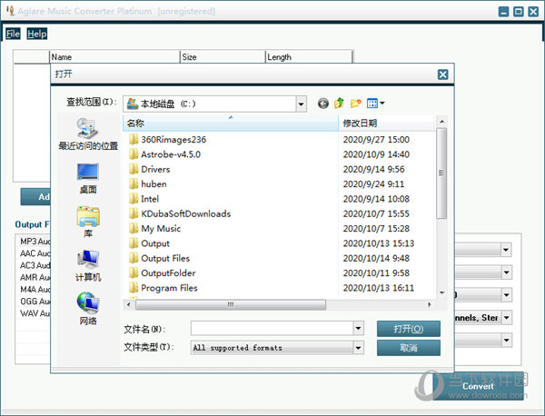Screen dimensions: 545x416
Task: Click the Length column header in main window
Action: pos(309,57)
